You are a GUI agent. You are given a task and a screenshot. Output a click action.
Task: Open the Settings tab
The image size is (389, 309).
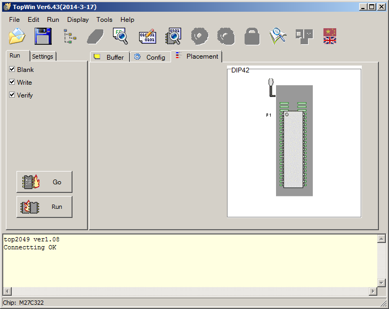click(43, 56)
